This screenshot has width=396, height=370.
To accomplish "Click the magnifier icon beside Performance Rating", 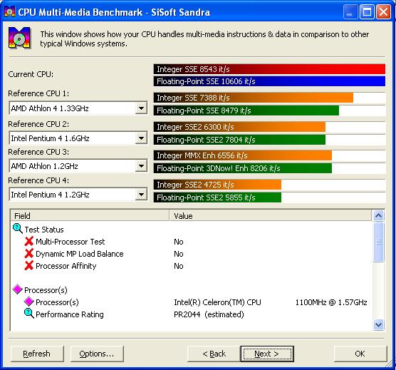I will tap(28, 314).
